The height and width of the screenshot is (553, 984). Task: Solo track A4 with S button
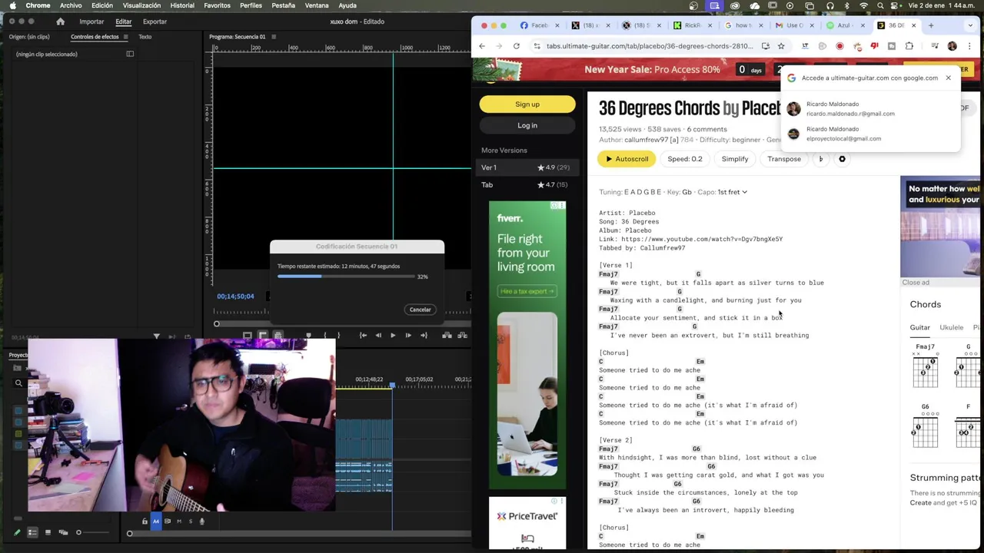click(190, 522)
